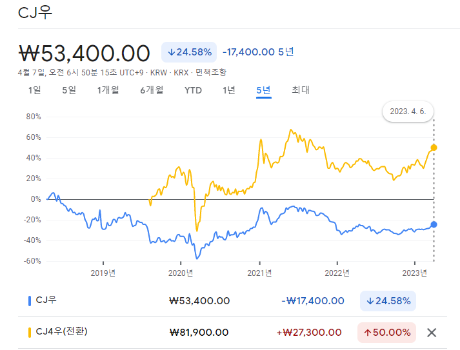Click the CJ우 page title
460x350 pixels.
coord(35,13)
